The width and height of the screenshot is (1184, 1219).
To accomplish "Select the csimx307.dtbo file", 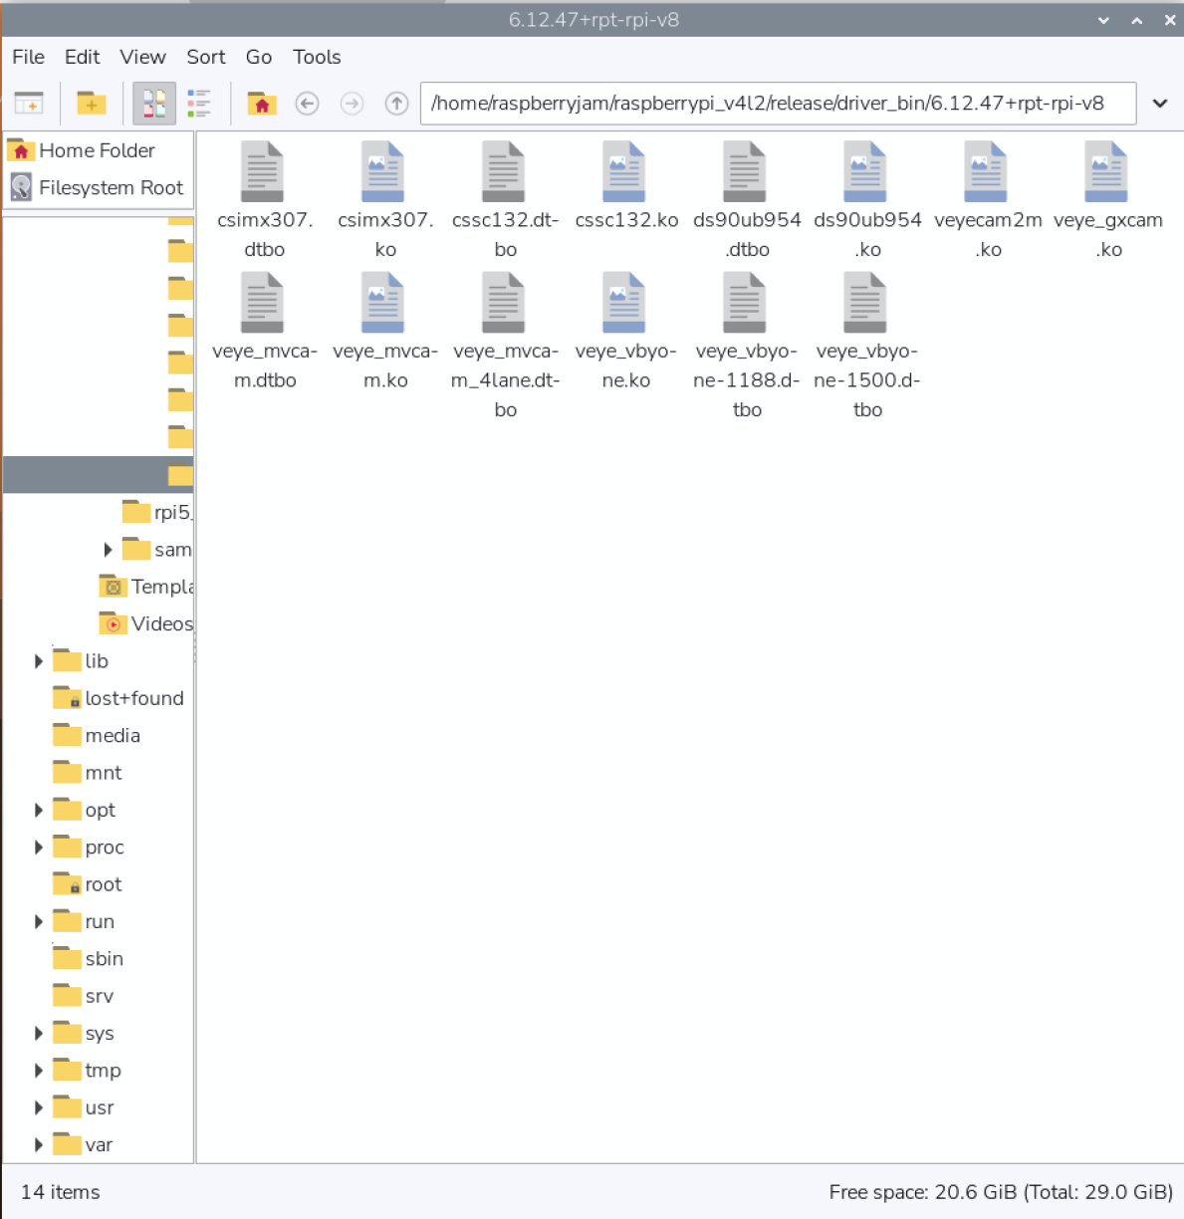I will pos(264,173).
